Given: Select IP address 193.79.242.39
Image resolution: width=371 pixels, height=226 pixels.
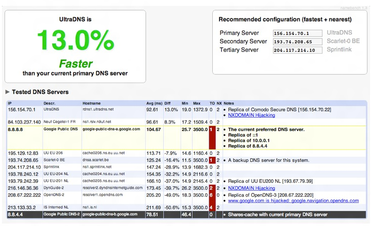Looking at the screenshot, I should [23, 181].
